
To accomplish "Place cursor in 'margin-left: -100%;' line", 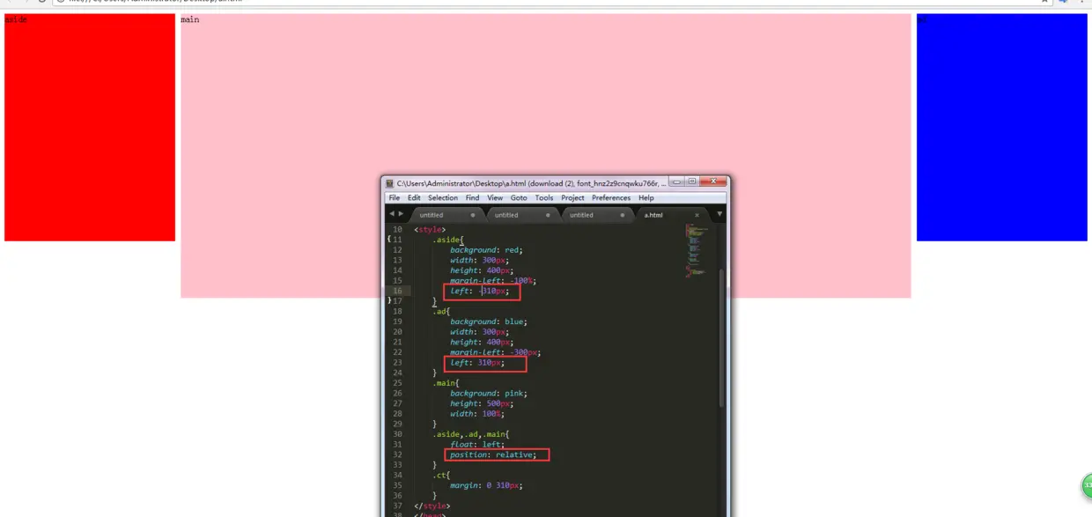I will (493, 281).
